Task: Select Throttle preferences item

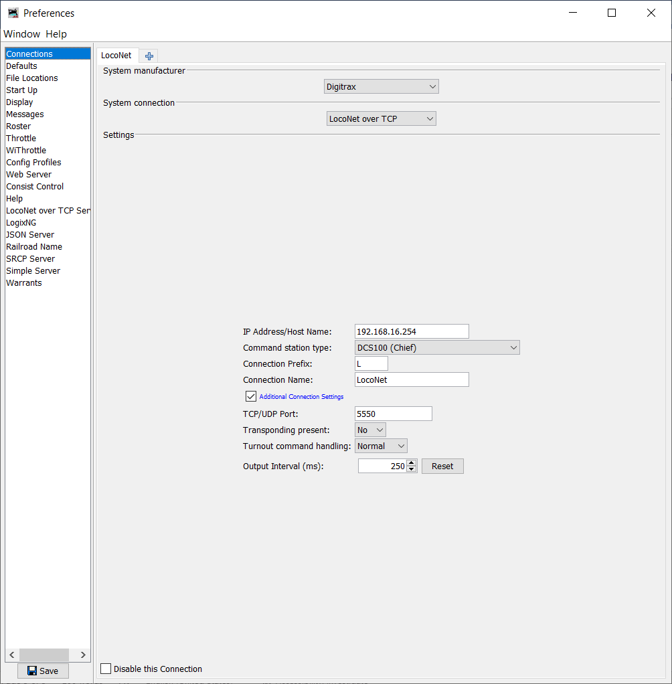Action: (x=48, y=139)
